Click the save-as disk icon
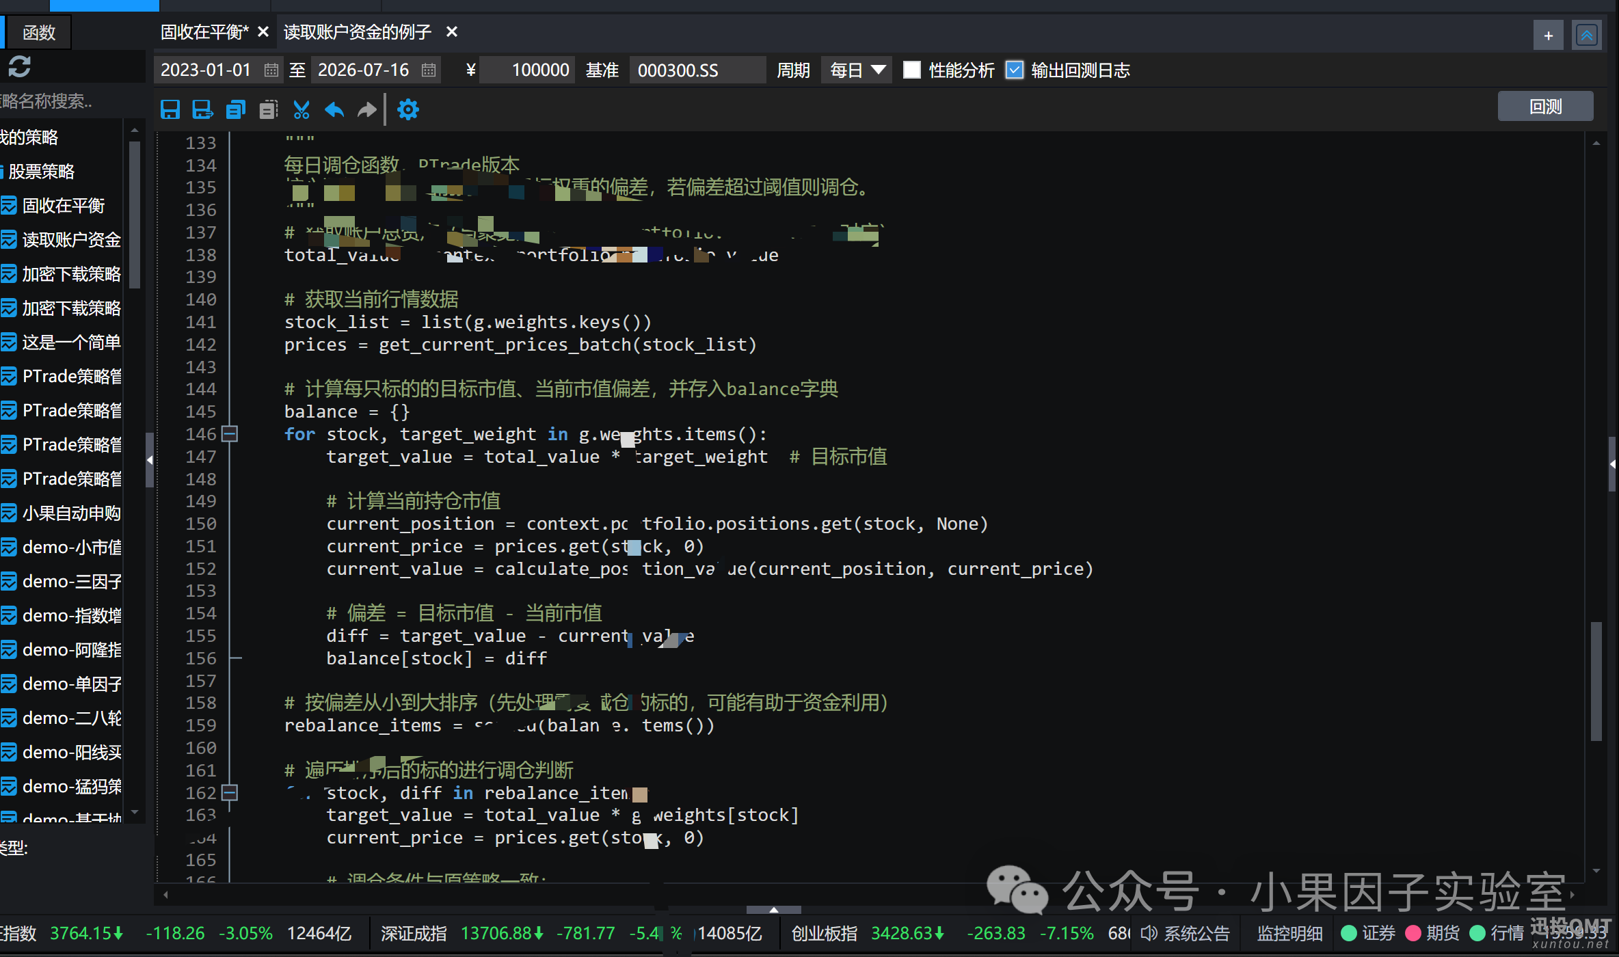This screenshot has width=1619, height=957. point(202,109)
